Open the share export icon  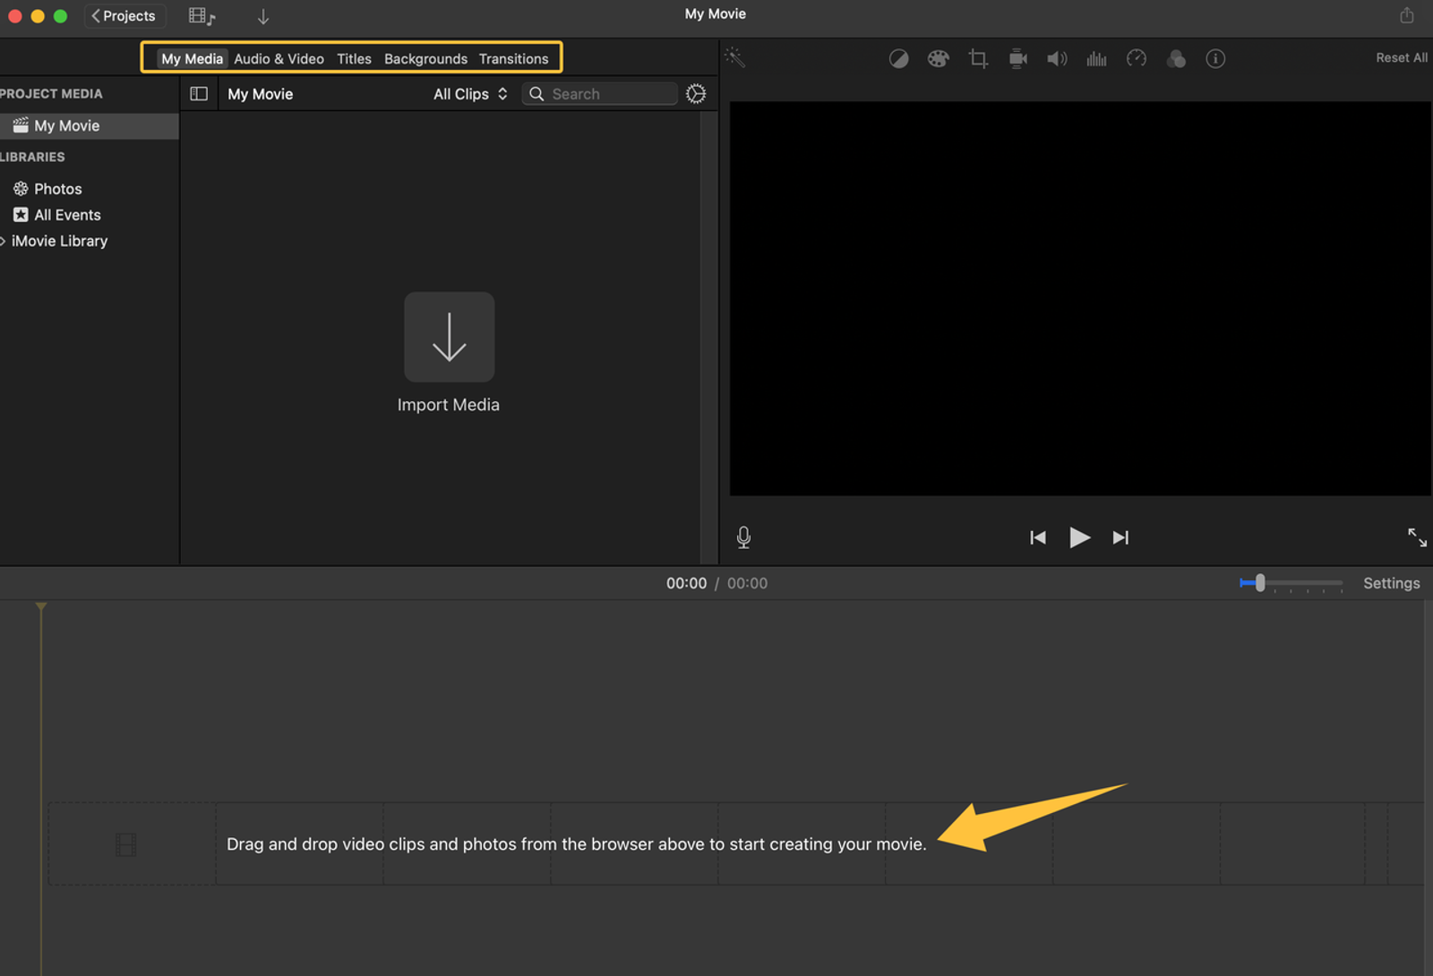(x=1407, y=15)
